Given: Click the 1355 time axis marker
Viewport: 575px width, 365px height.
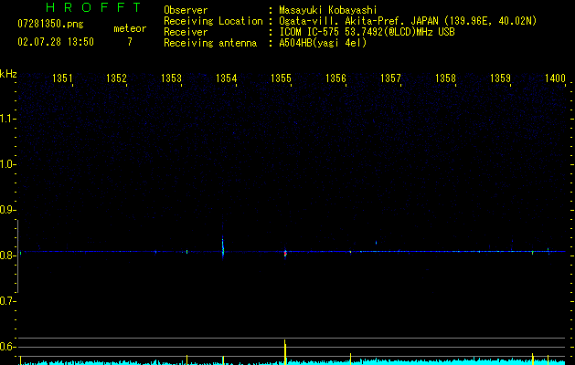Looking at the screenshot, I should [281, 78].
